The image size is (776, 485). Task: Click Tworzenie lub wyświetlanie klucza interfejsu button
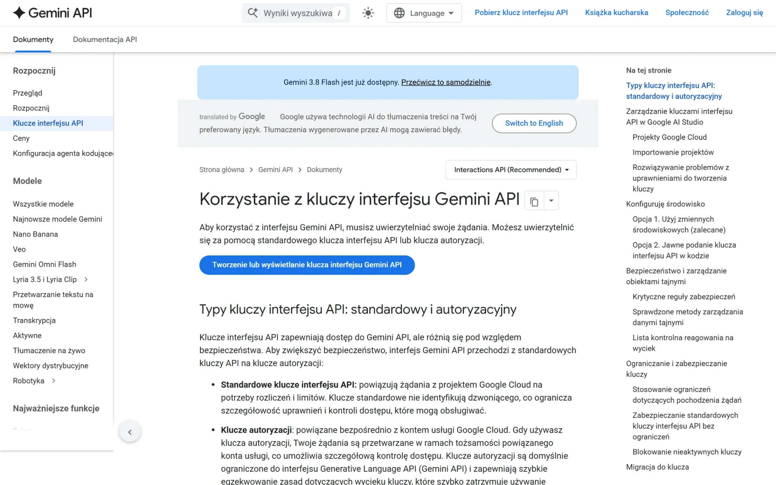(307, 265)
